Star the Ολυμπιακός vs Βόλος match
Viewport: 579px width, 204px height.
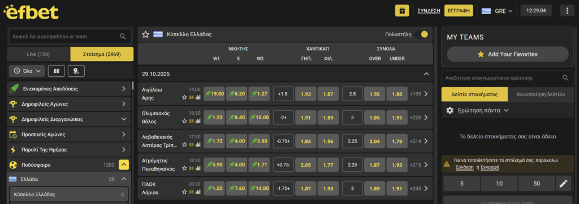pyautogui.click(x=184, y=121)
